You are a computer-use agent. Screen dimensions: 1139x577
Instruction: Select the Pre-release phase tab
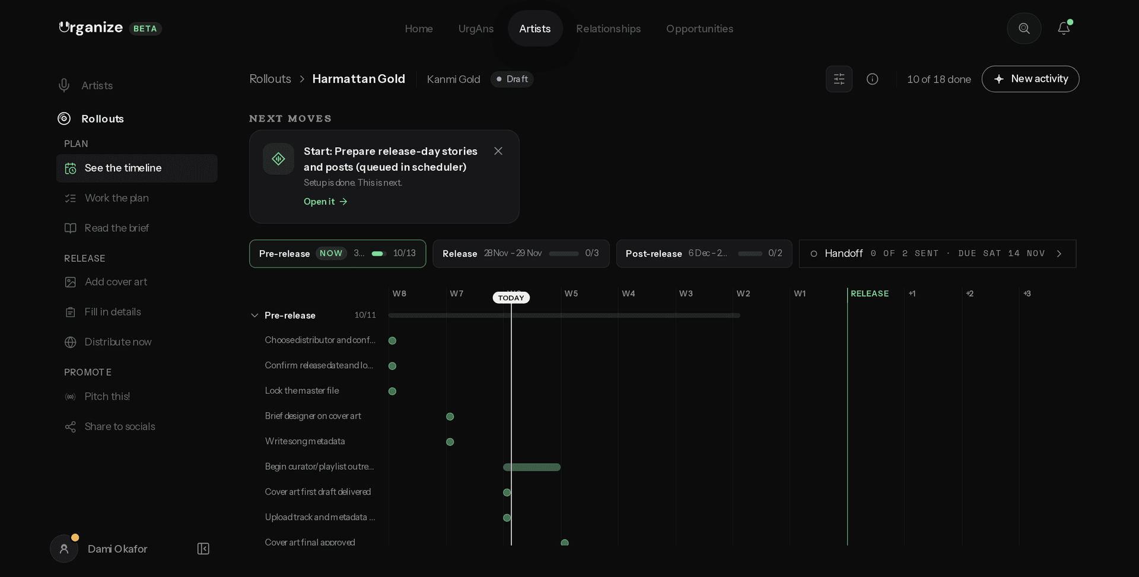(338, 253)
